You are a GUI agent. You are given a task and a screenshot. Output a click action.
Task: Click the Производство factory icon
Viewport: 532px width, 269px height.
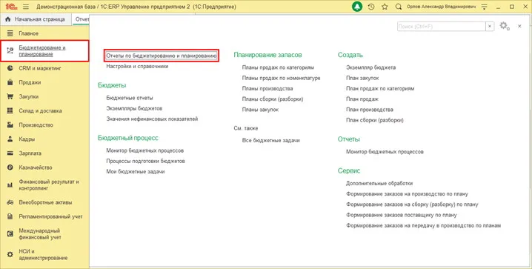pos(10,124)
